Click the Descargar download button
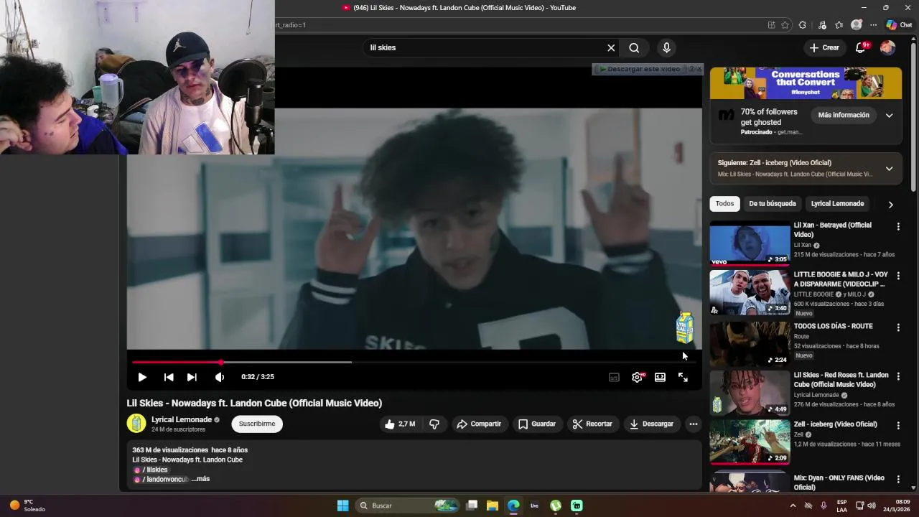 pyautogui.click(x=651, y=424)
